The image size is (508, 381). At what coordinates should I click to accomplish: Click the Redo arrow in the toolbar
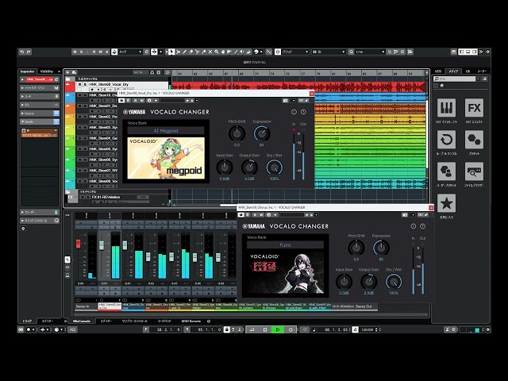click(x=29, y=52)
